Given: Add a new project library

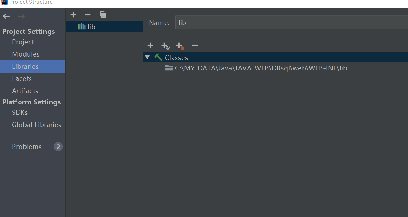Looking at the screenshot, I should [73, 15].
